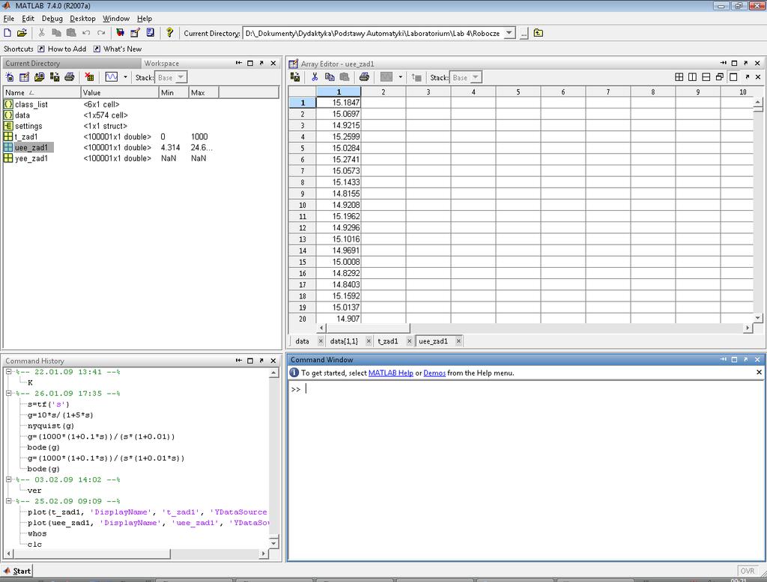Open the MATLAB Help link
767x582 pixels.
(x=391, y=373)
